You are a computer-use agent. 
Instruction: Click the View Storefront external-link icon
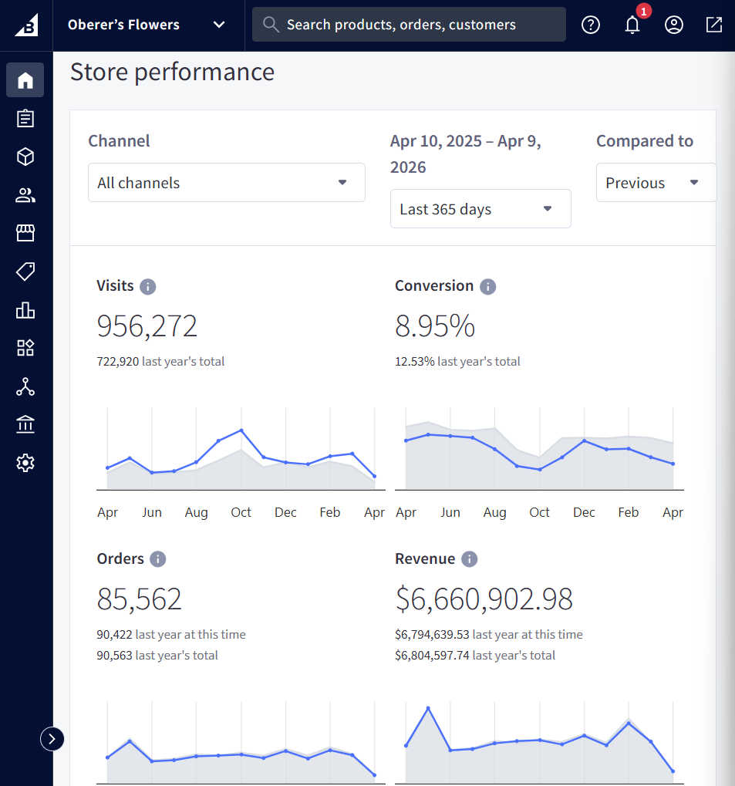pyautogui.click(x=713, y=24)
